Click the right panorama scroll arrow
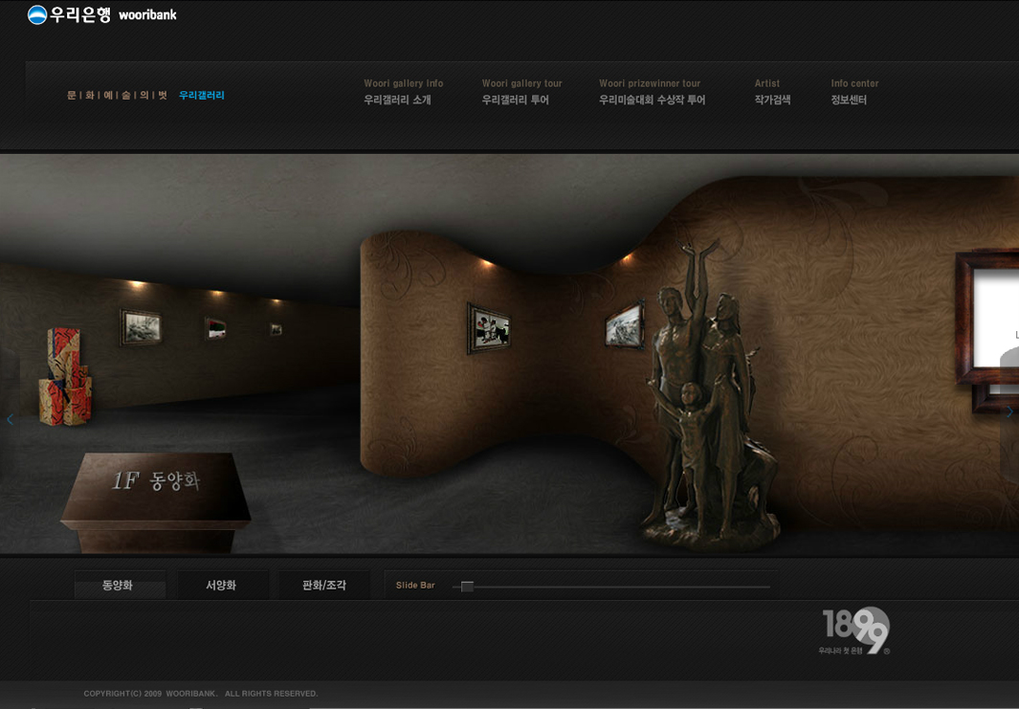 click(x=1008, y=412)
